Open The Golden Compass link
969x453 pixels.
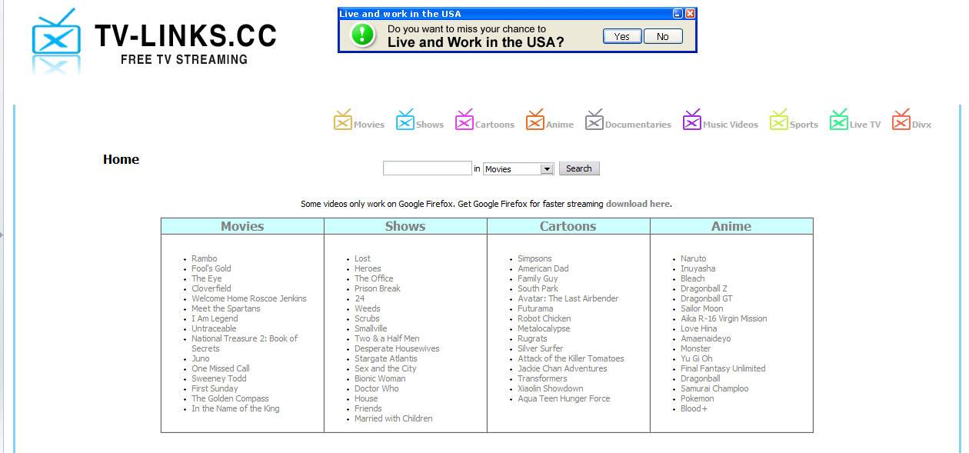coord(230,398)
